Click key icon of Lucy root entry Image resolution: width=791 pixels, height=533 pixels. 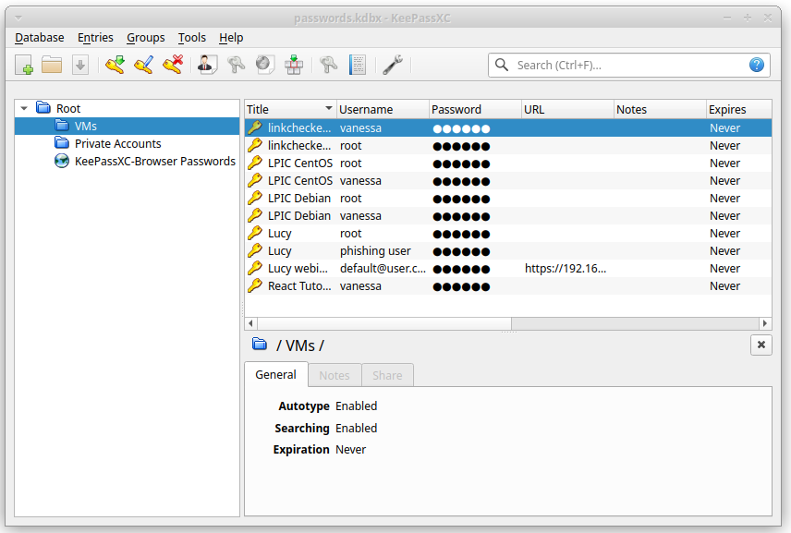pyautogui.click(x=255, y=233)
